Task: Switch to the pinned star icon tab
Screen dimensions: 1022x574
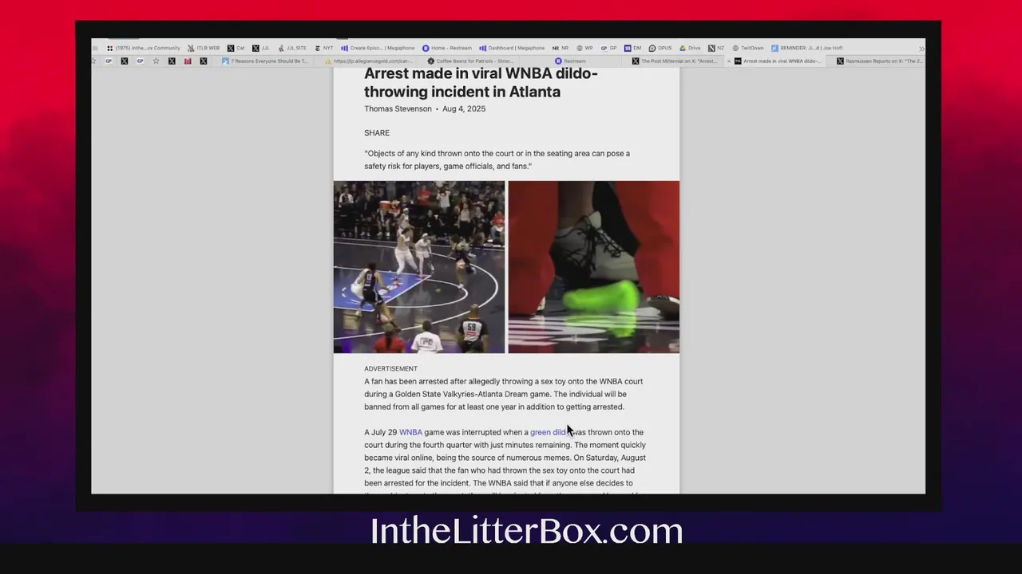Action: (156, 61)
